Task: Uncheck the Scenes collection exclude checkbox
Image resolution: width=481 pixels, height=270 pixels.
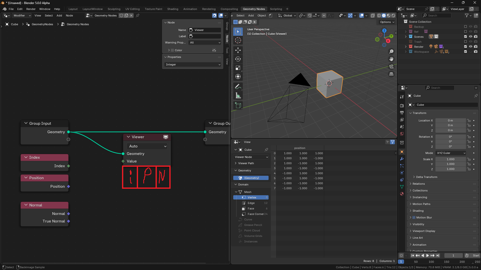Action: tap(465, 37)
